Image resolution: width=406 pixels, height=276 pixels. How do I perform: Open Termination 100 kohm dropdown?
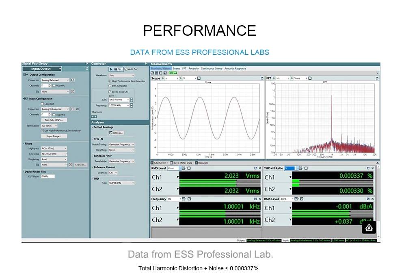(49, 126)
